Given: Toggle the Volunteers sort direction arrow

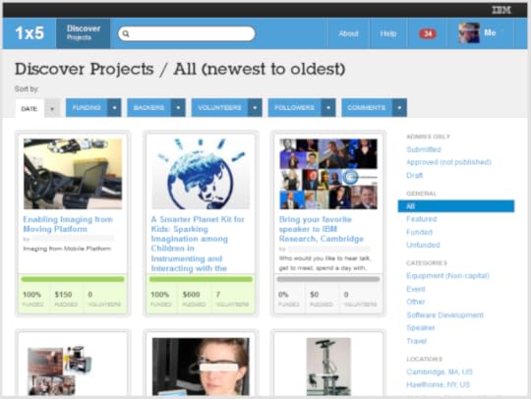Looking at the screenshot, I should click(x=255, y=108).
